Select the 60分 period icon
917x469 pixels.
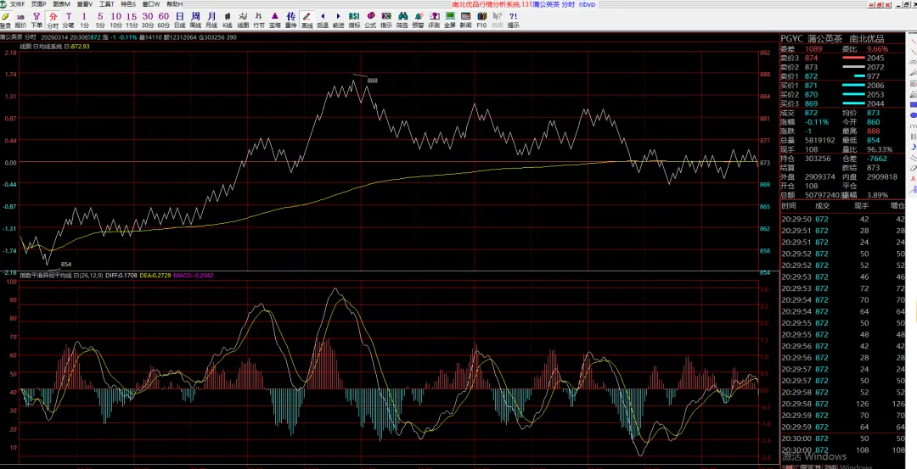pos(164,20)
